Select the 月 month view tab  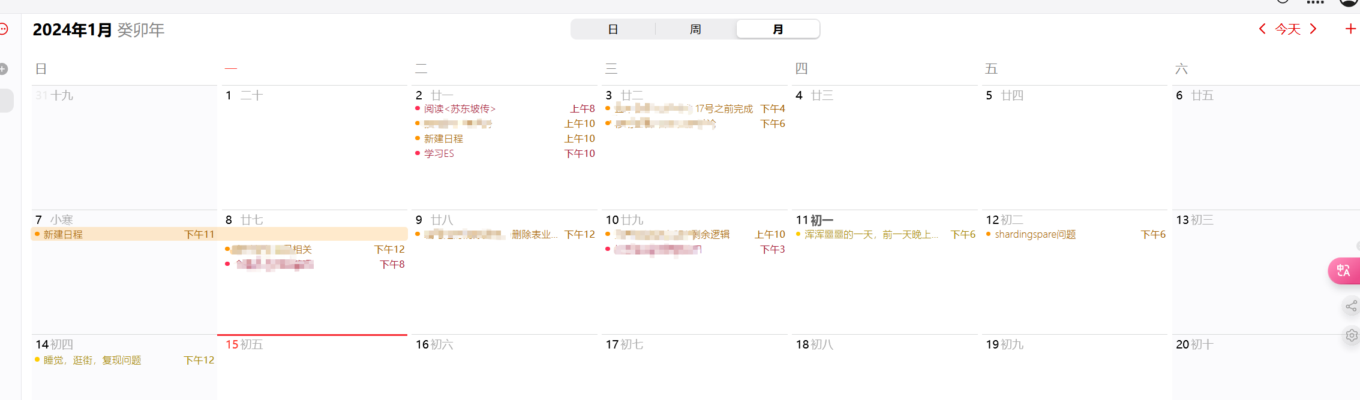click(777, 29)
